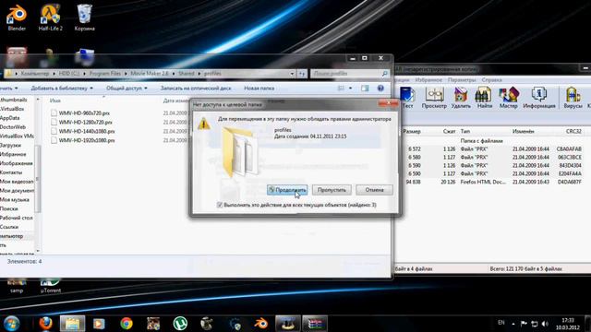This screenshot has height=332, width=591.
Task: Open Windows Start button
Action: click(x=11, y=324)
